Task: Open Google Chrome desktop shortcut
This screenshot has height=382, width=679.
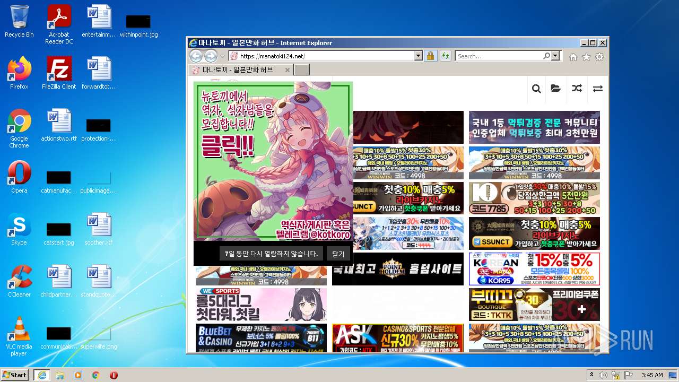Action: coord(19,128)
